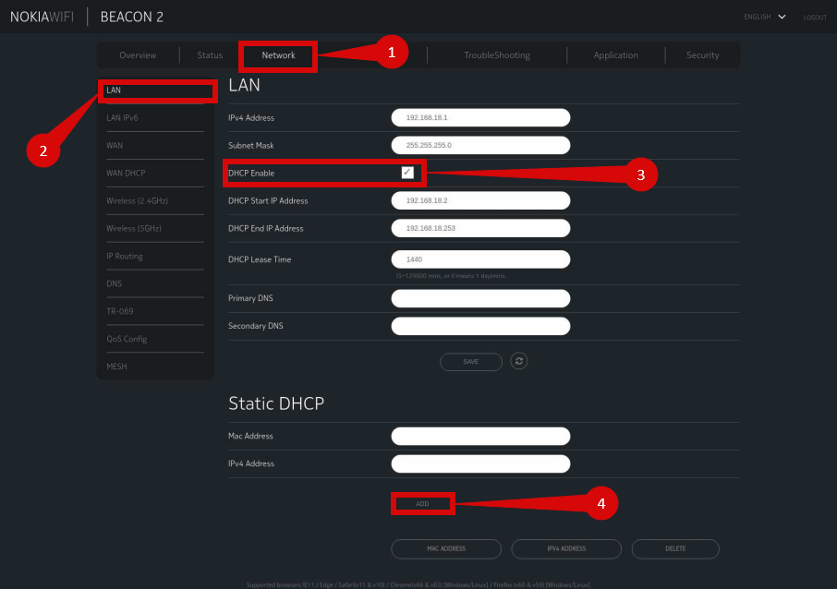Image resolution: width=837 pixels, height=589 pixels.
Task: Open the English language dropdown
Action: (x=765, y=17)
